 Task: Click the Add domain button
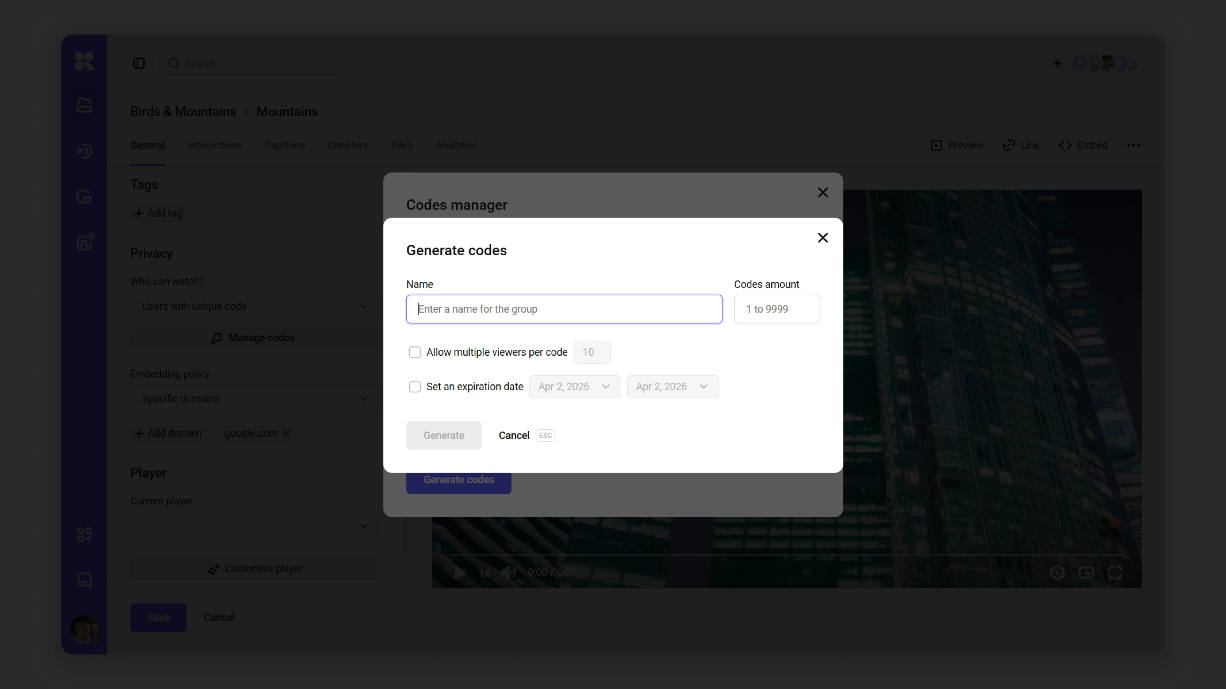(169, 434)
